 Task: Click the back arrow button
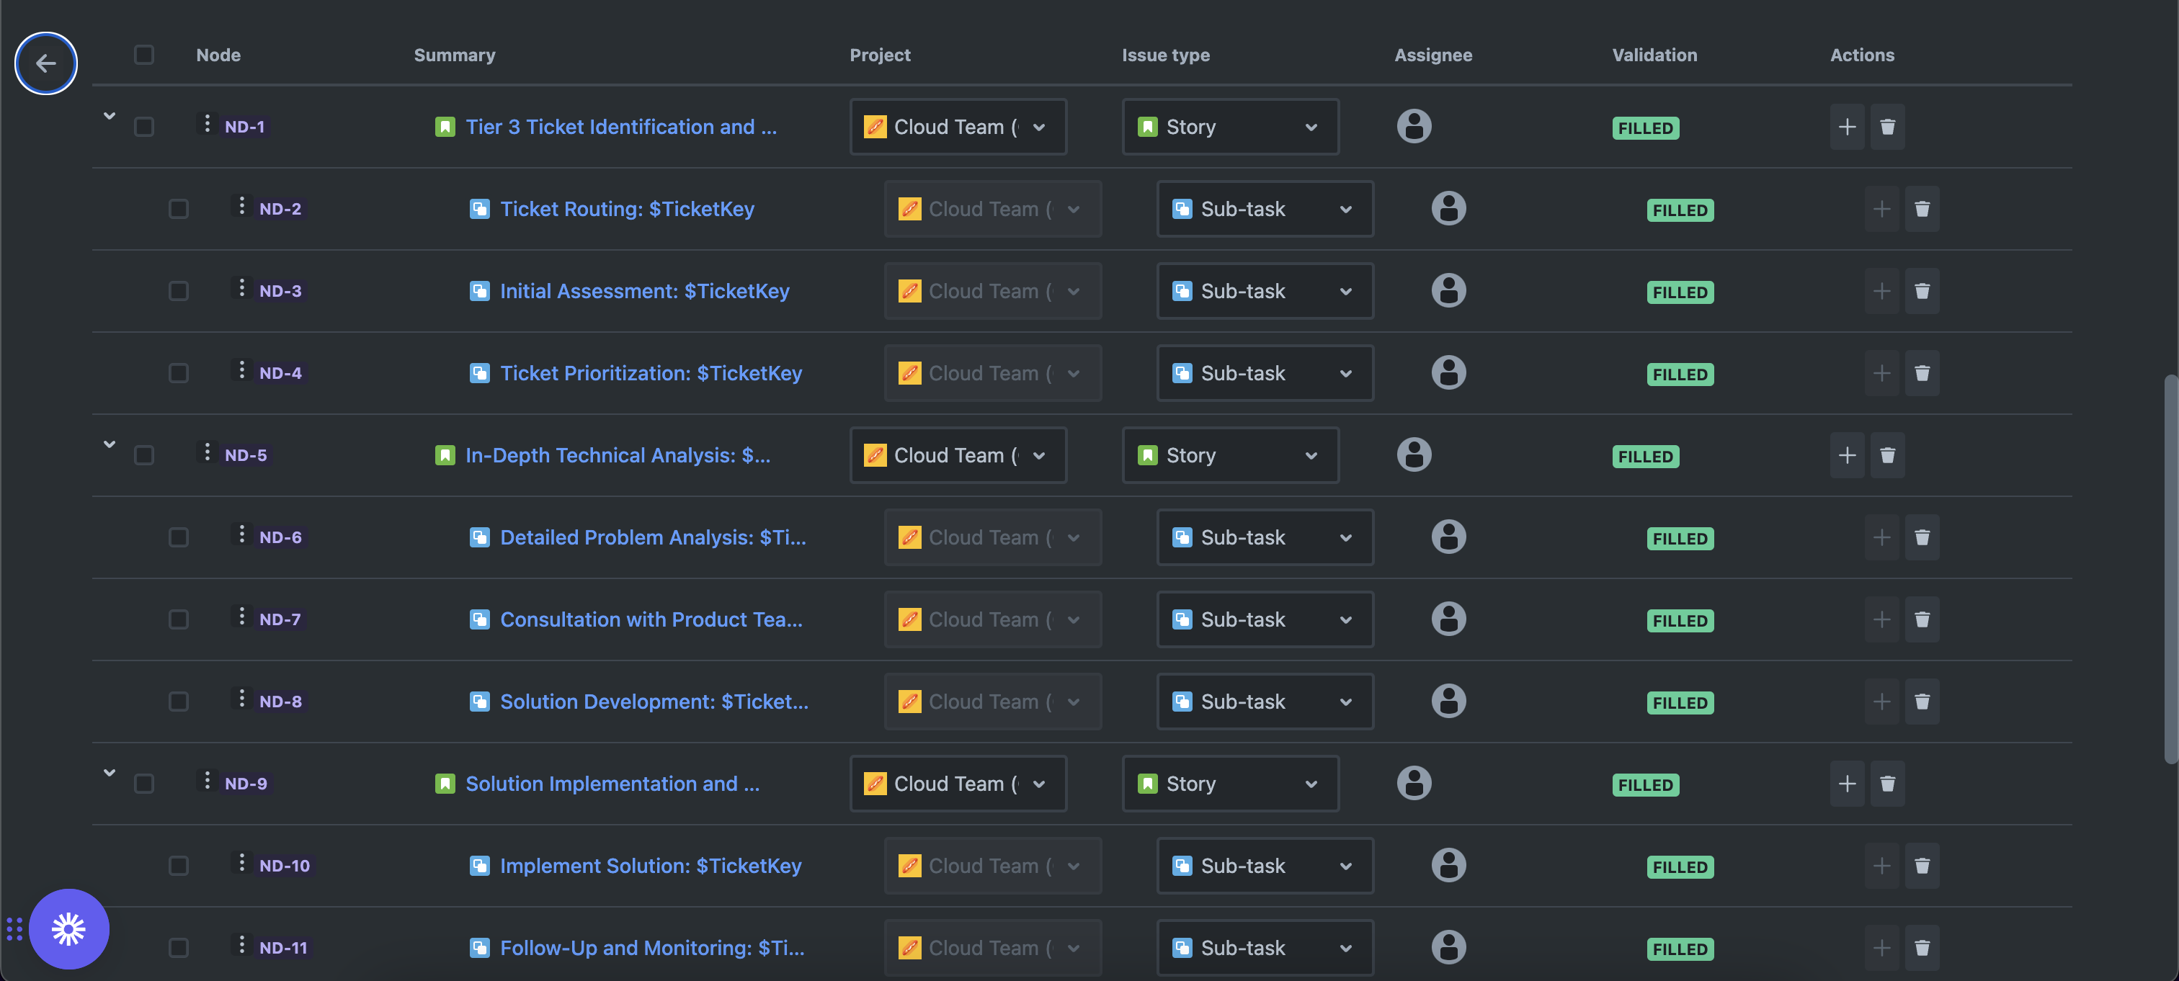[x=45, y=63]
